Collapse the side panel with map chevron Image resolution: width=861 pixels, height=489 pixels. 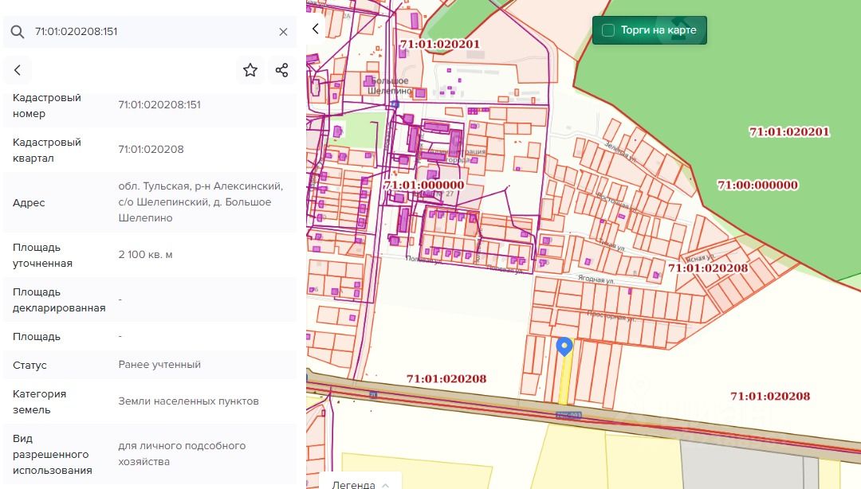316,29
